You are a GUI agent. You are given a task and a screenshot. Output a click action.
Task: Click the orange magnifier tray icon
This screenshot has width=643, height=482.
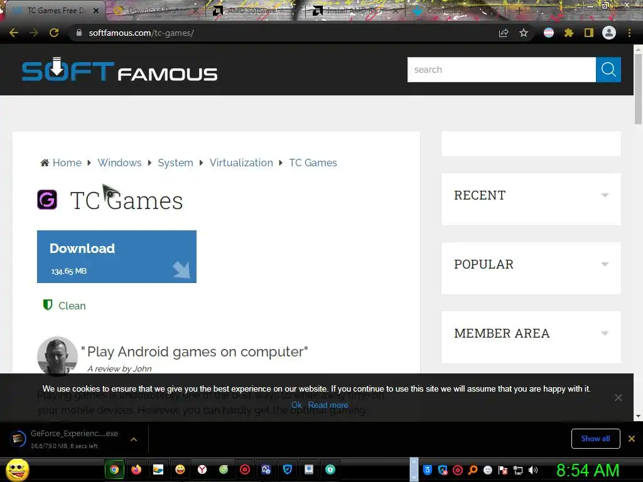click(x=473, y=470)
